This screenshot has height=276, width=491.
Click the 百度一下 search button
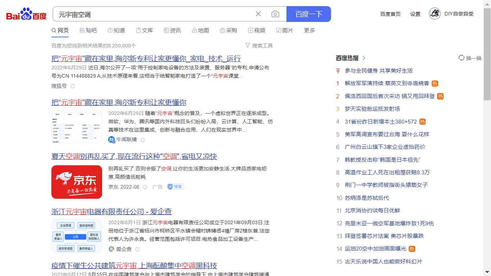(x=309, y=14)
